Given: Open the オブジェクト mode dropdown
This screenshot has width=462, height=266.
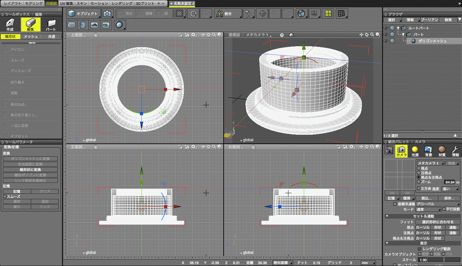Looking at the screenshot, I should click(84, 13).
